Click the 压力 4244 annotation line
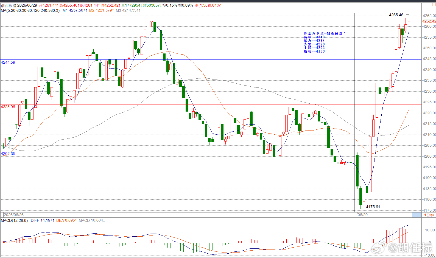 click(x=314, y=41)
